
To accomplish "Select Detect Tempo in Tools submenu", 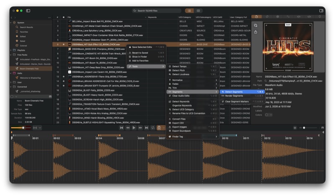I will click(193, 66).
